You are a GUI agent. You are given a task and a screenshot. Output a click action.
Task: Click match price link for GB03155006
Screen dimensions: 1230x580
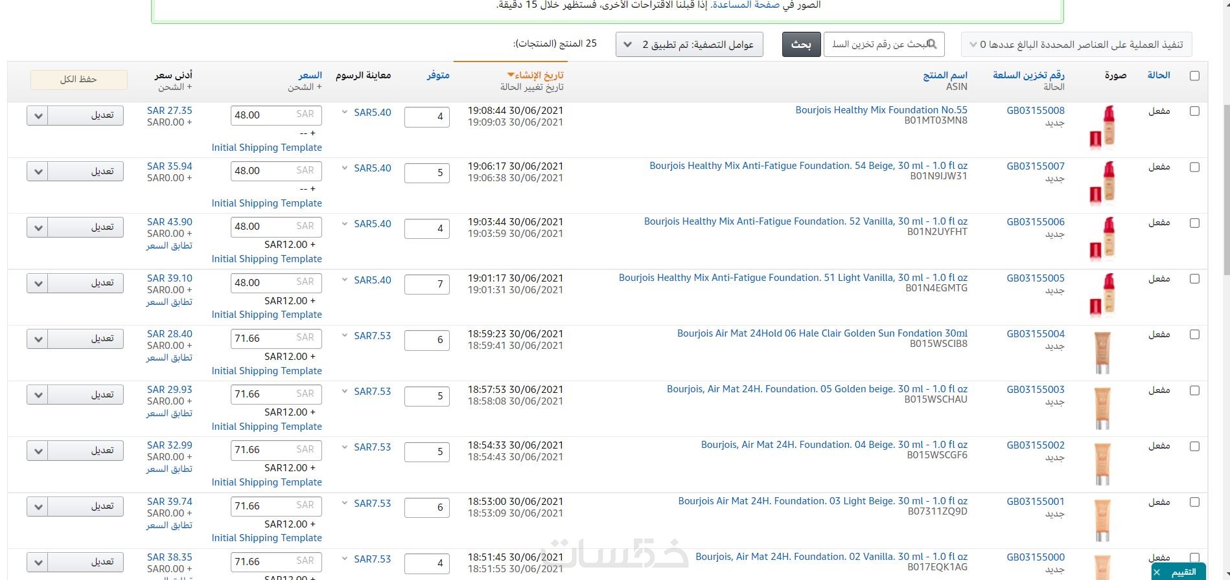169,246
